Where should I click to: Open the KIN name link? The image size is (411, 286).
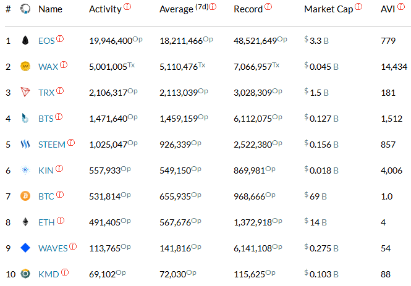pos(46,170)
